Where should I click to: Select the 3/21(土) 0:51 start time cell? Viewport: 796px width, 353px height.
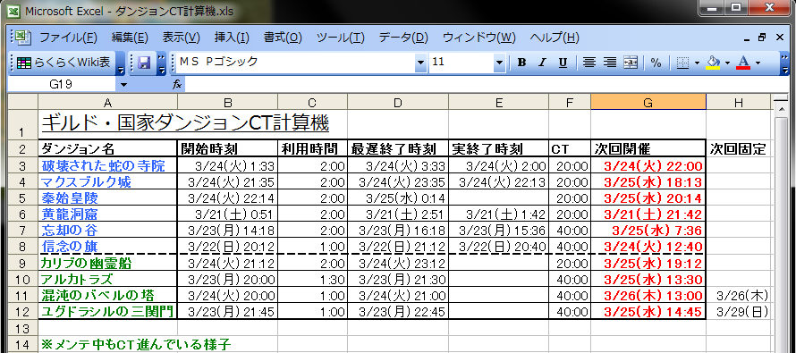[227, 214]
